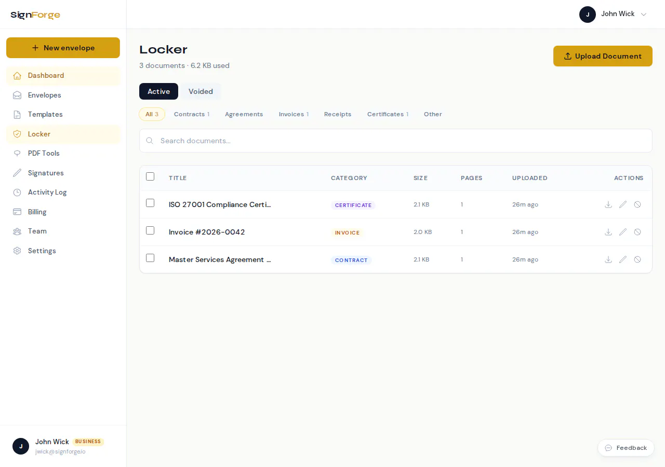Switch to the Active tab
This screenshot has height=467, width=665.
coord(158,91)
